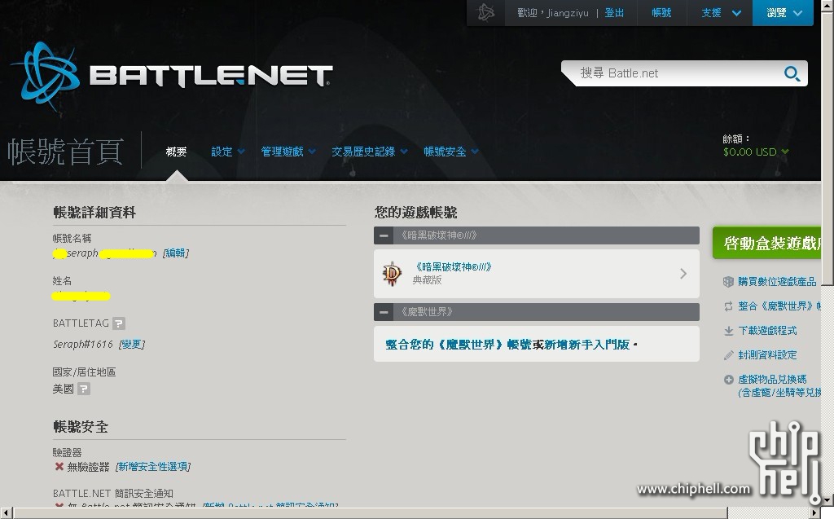
Task: Click the Seraph#1616 BattleTag text
Action: (x=83, y=345)
